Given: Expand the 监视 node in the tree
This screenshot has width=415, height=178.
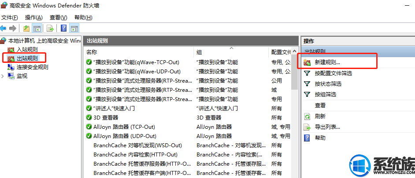Looking at the screenshot, I should (3, 76).
